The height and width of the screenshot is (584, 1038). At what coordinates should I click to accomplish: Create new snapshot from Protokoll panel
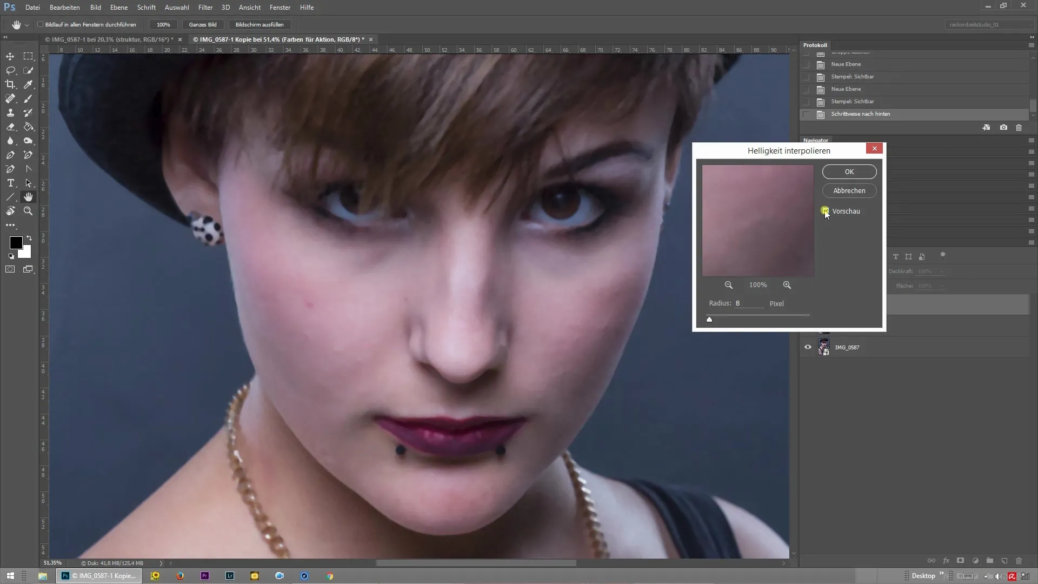(1003, 128)
